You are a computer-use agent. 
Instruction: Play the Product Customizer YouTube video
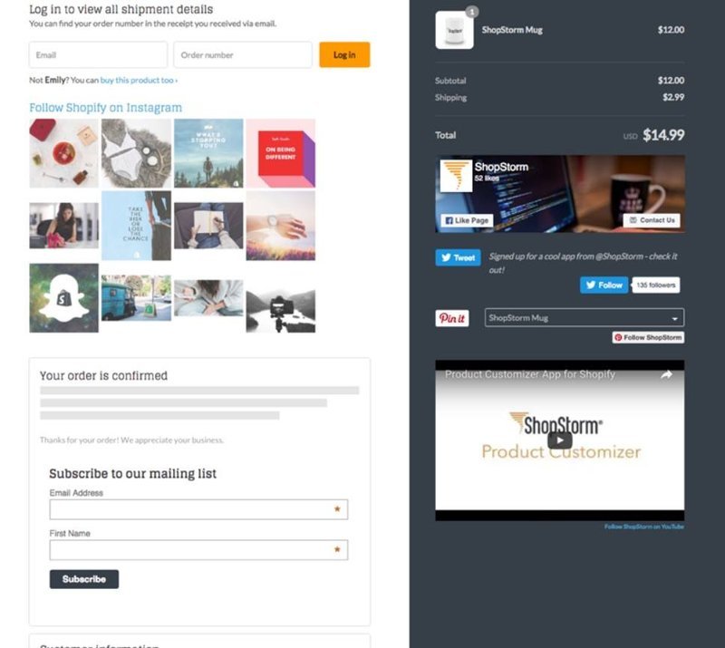(559, 440)
